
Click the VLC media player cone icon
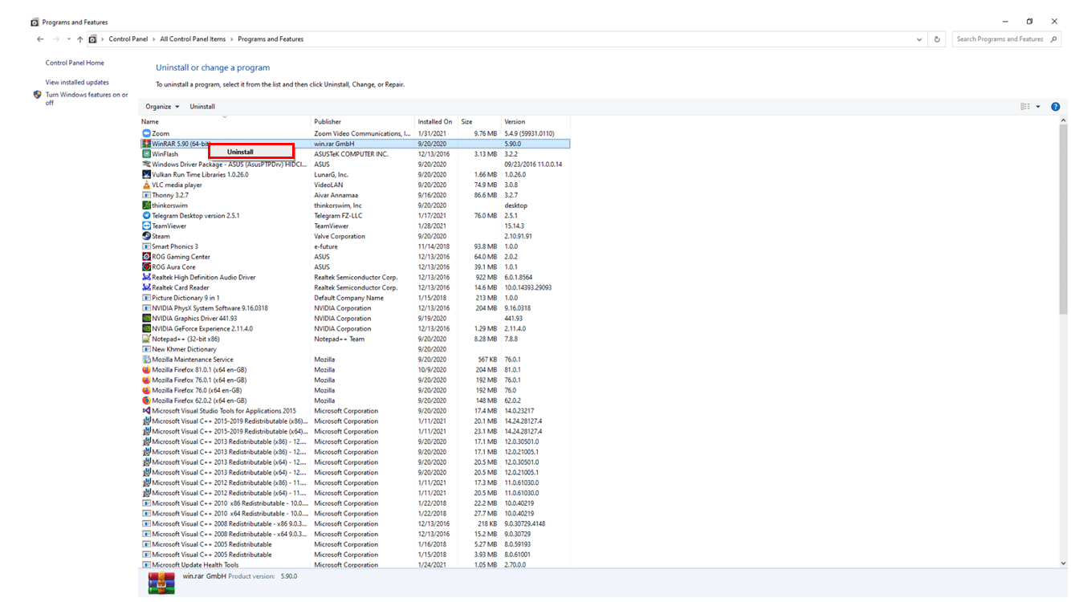click(x=146, y=185)
